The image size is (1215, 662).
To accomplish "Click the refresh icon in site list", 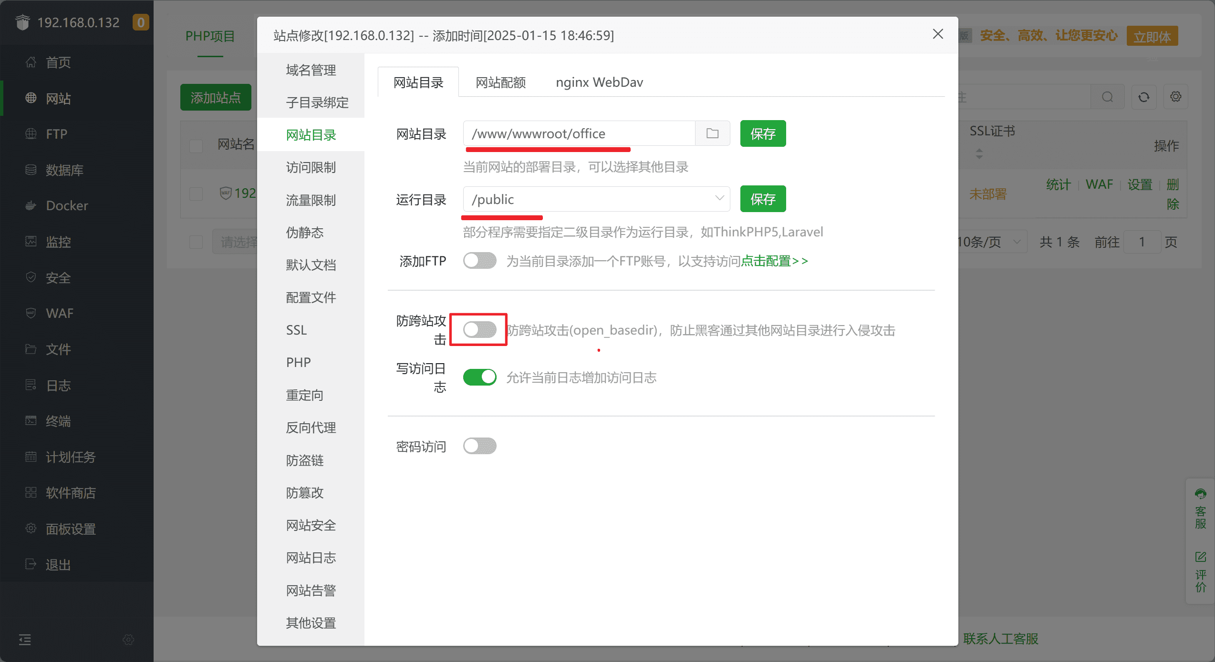I will tap(1143, 97).
